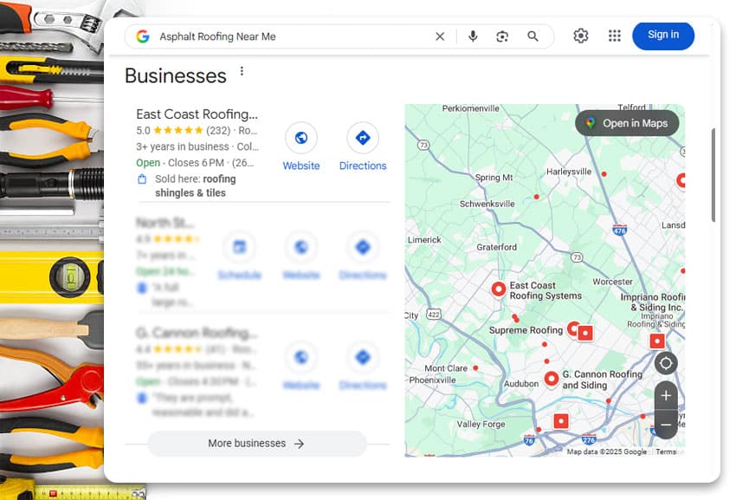
Task: Click the page vertical scrollbar thumb
Action: pos(713,175)
